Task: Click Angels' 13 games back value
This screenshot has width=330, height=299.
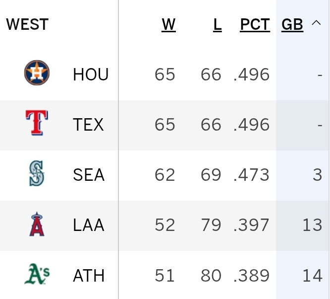Action: [312, 225]
